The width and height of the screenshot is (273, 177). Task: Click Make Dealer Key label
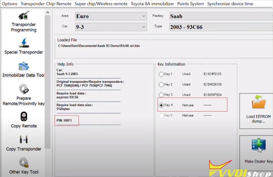coord(259,161)
